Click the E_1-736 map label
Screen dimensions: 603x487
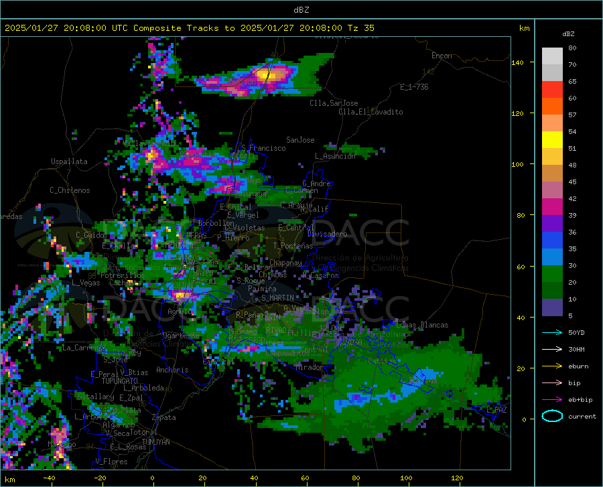[414, 87]
